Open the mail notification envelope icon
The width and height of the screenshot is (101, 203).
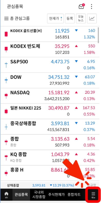coord(81,6)
